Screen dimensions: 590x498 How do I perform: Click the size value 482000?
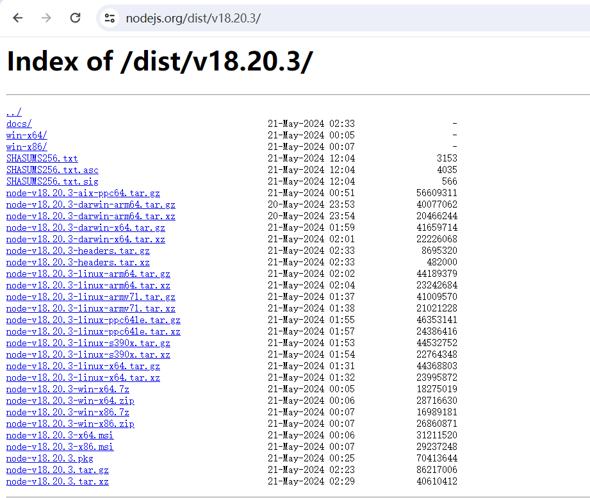(442, 262)
